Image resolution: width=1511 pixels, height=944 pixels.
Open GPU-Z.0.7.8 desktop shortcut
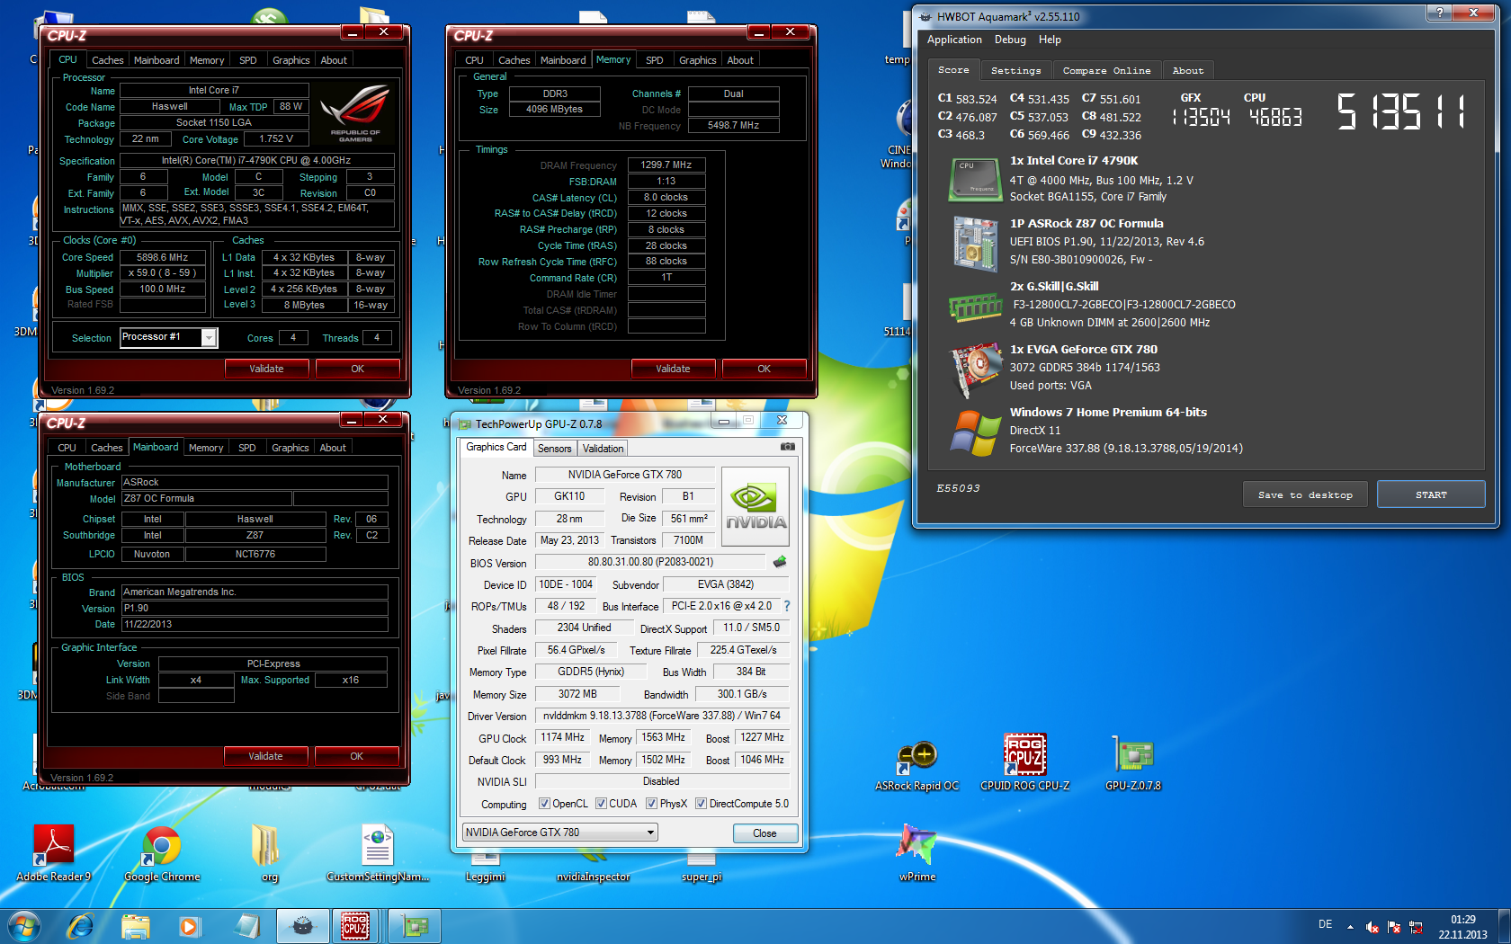click(x=1133, y=762)
